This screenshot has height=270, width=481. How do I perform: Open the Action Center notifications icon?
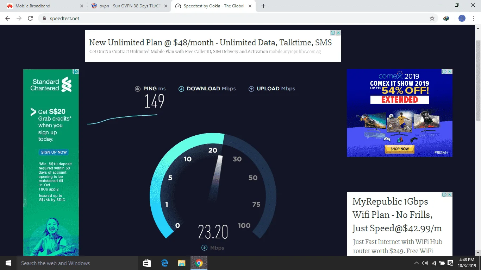(x=450, y=263)
